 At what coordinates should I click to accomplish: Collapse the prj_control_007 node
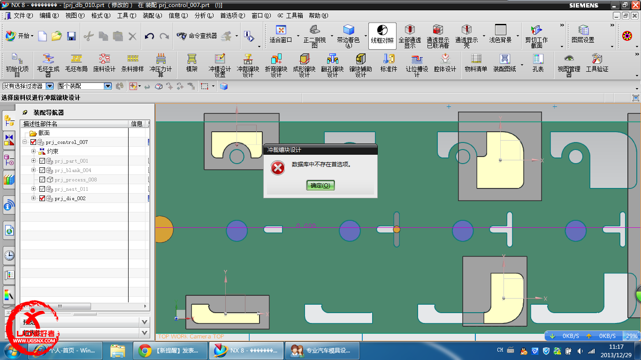[x=25, y=142]
